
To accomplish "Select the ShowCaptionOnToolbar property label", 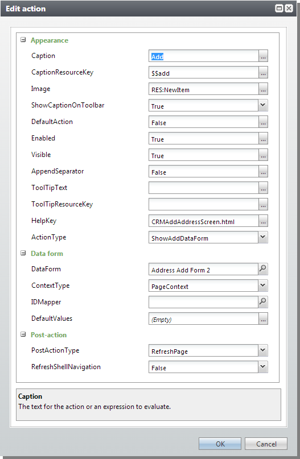I will point(68,105).
